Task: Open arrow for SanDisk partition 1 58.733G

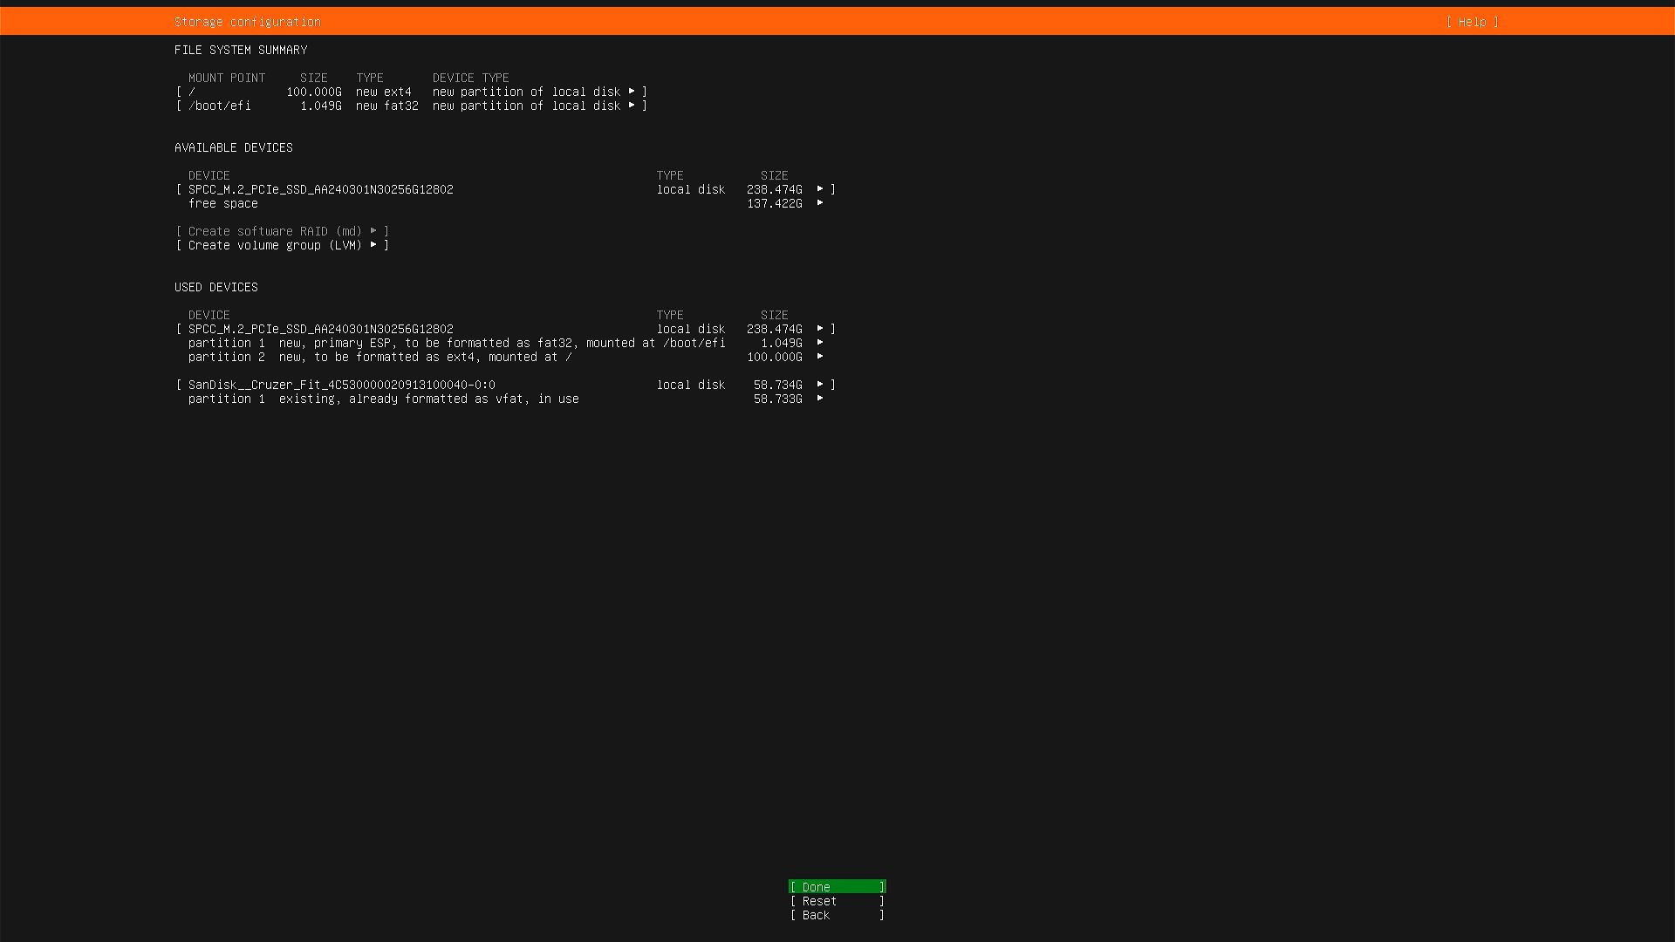Action: pos(820,399)
